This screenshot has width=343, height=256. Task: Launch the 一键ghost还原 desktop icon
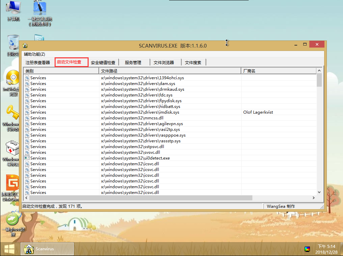click(13, 219)
